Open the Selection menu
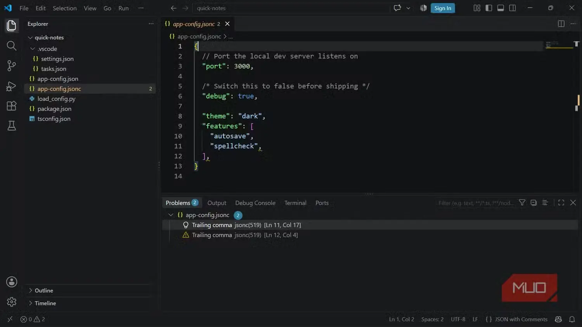The height and width of the screenshot is (327, 582). tap(64, 8)
